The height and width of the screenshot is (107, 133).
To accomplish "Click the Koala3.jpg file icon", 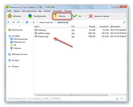I will 36,30.
